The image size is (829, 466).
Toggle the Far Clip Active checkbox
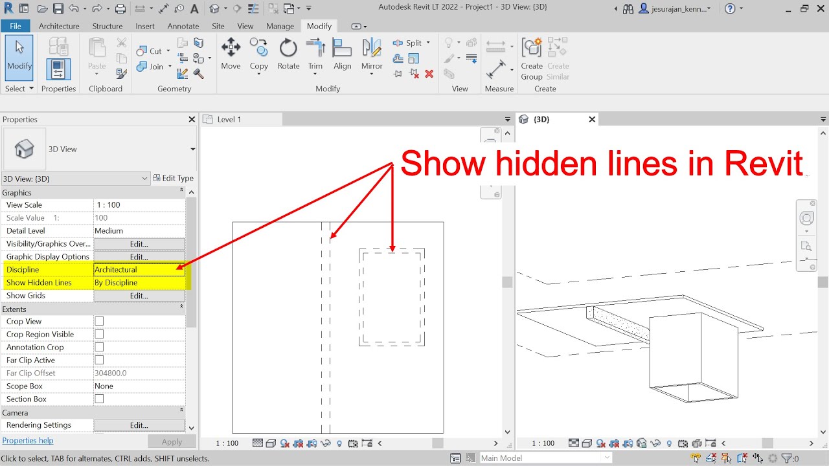[99, 360]
